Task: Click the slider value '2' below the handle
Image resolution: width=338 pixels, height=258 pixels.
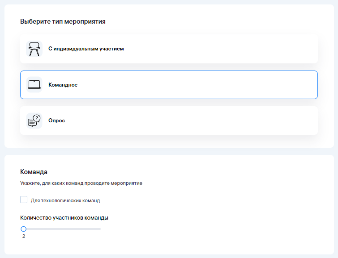Action: coord(24,236)
